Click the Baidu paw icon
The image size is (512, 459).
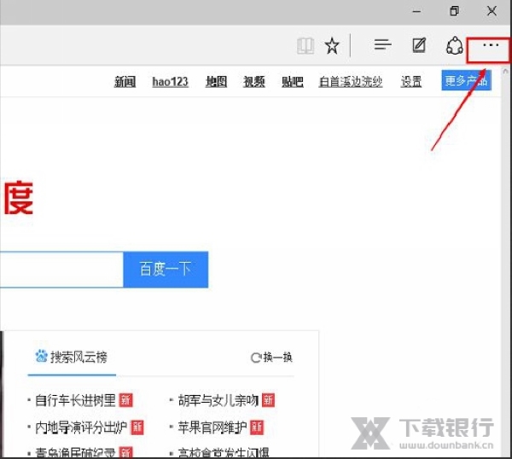coord(41,356)
